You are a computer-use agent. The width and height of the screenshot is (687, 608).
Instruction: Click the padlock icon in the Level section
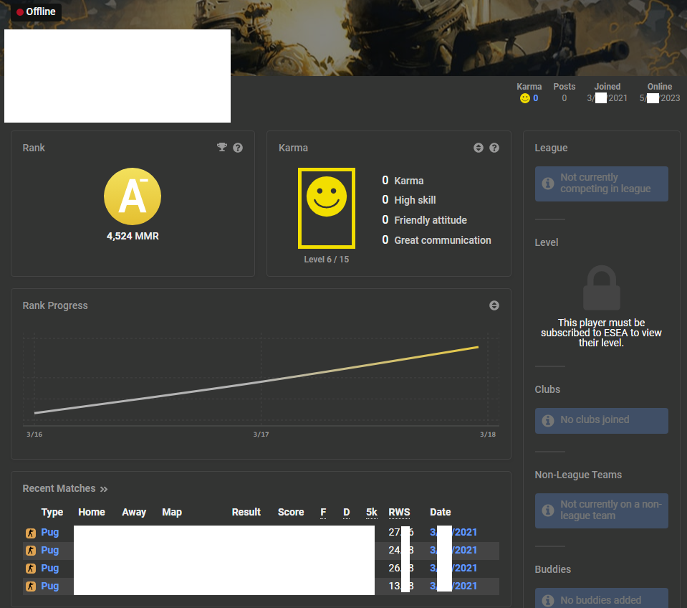pos(601,288)
